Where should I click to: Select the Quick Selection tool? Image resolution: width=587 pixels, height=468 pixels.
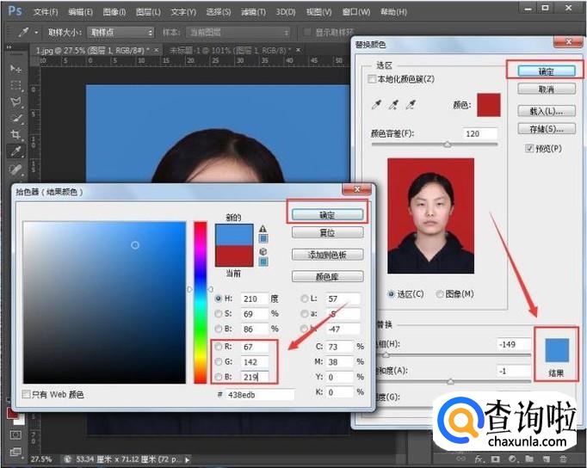pos(15,119)
